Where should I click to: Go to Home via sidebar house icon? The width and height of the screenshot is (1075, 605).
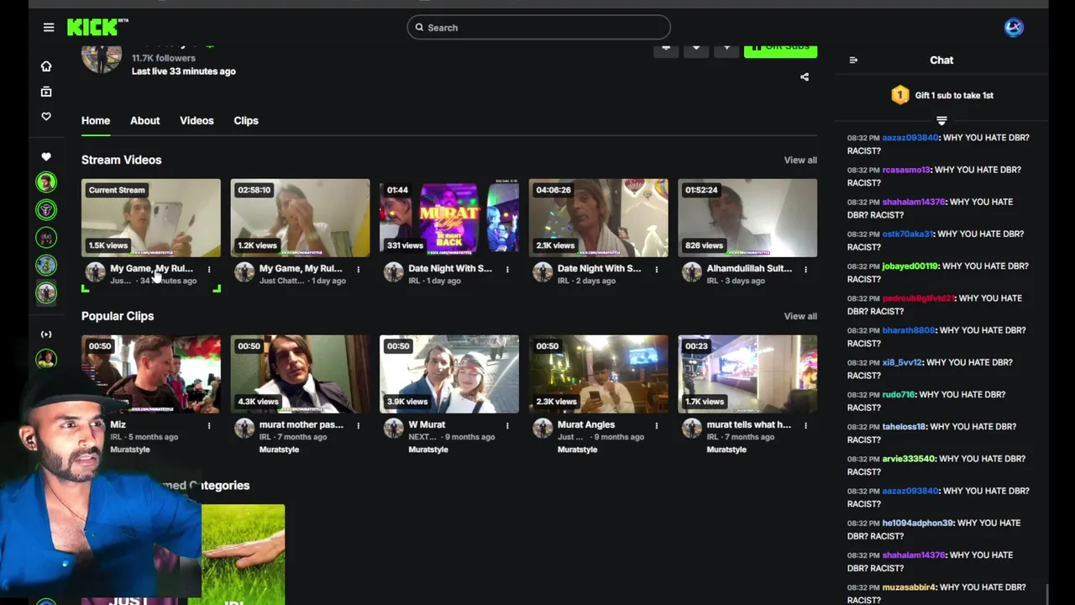pyautogui.click(x=46, y=66)
